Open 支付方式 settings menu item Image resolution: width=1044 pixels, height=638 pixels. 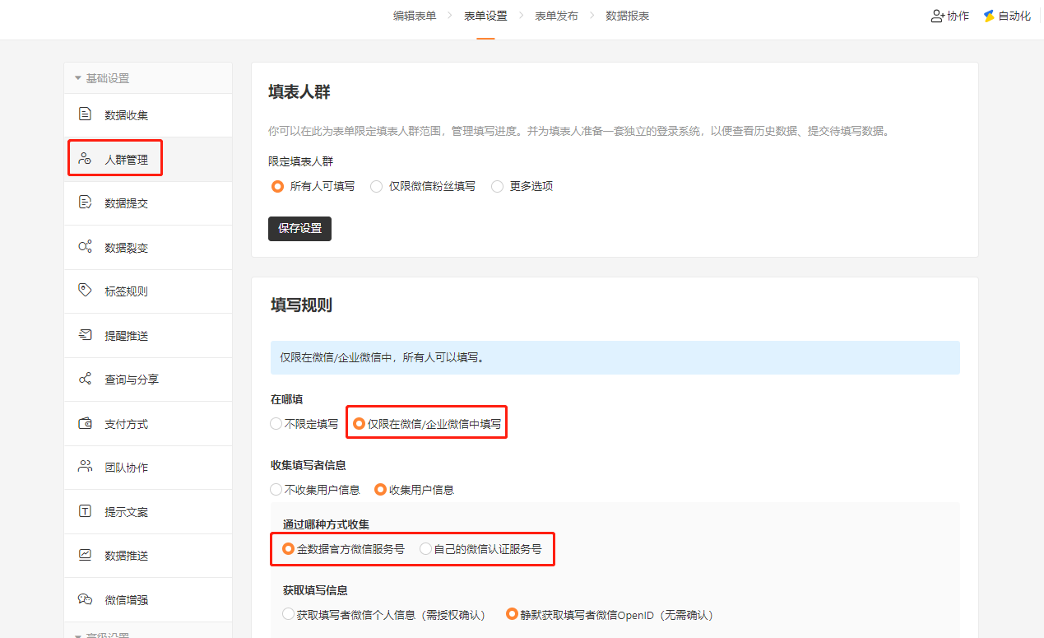point(148,423)
